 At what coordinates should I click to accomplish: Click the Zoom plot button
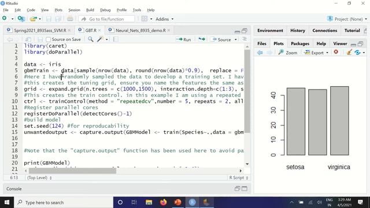[288, 53]
